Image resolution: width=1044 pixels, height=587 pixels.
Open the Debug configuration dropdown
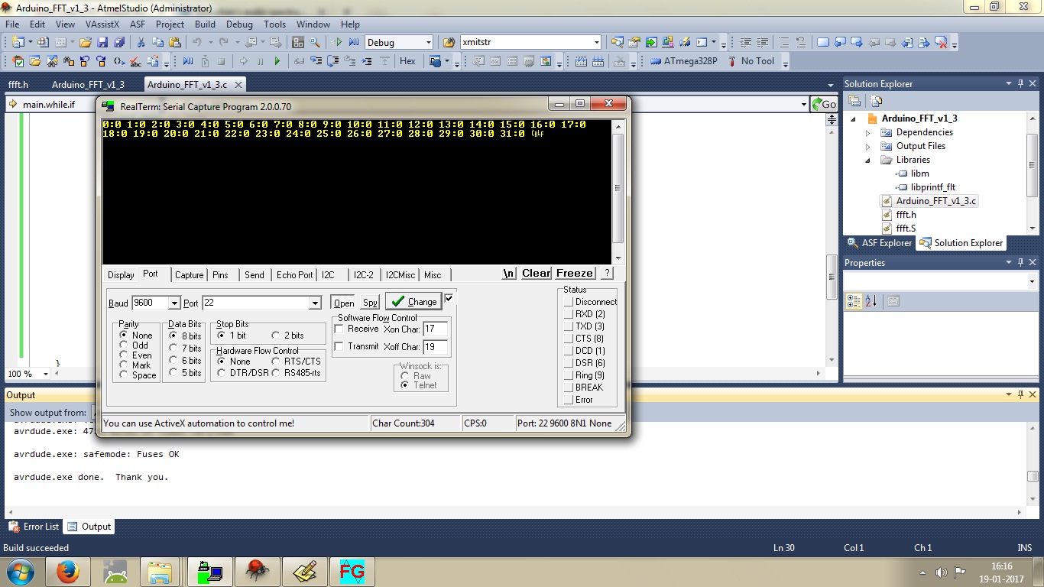428,43
